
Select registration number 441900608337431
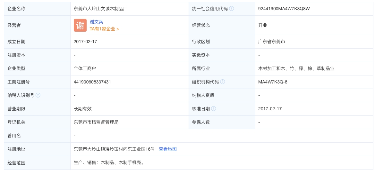click(x=92, y=82)
